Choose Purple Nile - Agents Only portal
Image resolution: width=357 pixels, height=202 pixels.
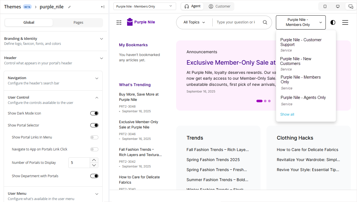(x=303, y=98)
